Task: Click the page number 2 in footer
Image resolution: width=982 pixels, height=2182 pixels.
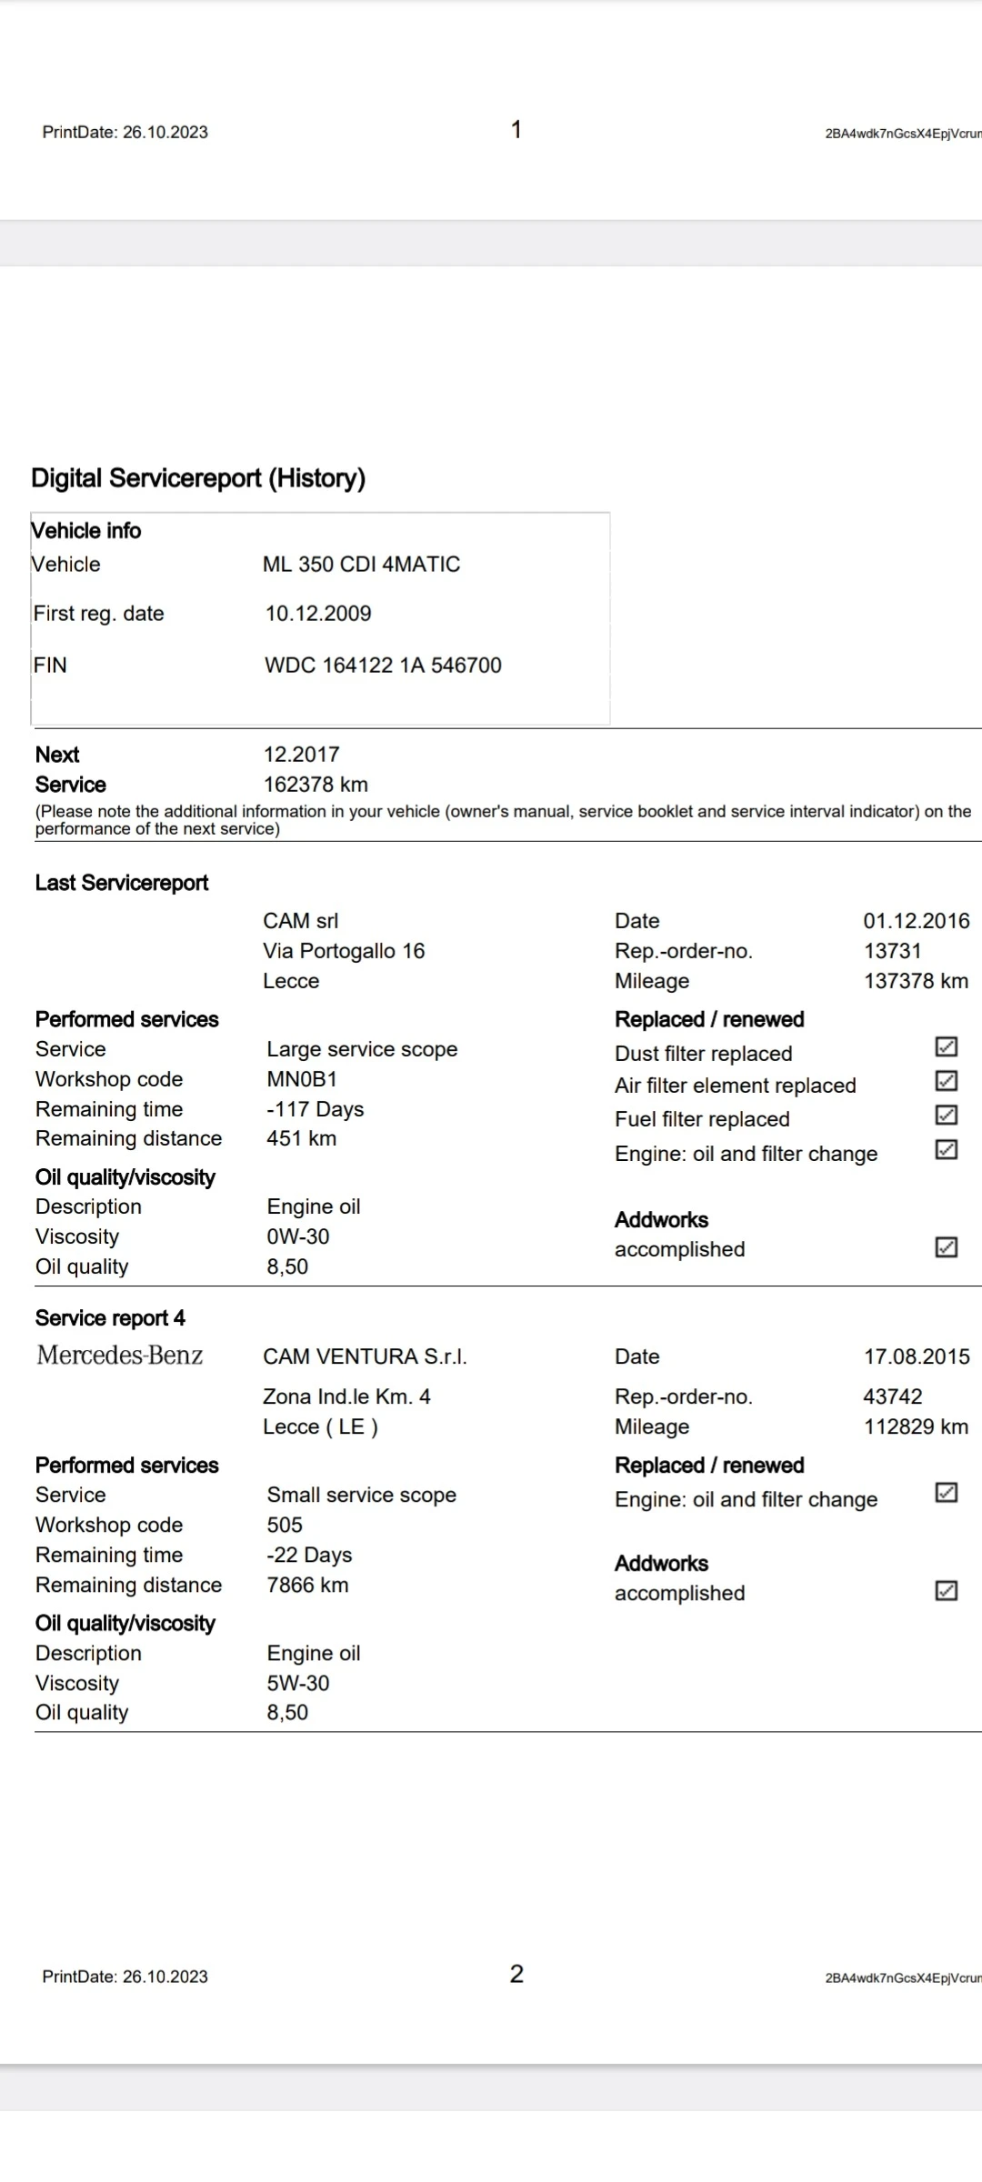Action: click(x=516, y=1974)
